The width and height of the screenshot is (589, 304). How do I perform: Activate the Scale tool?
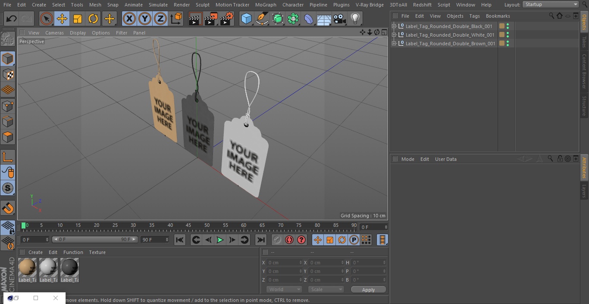click(78, 19)
